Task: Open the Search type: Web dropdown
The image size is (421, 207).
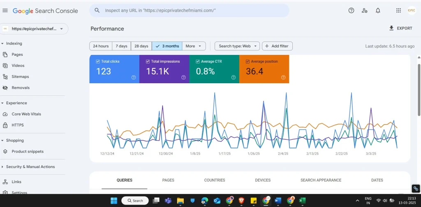Action: pyautogui.click(x=237, y=46)
